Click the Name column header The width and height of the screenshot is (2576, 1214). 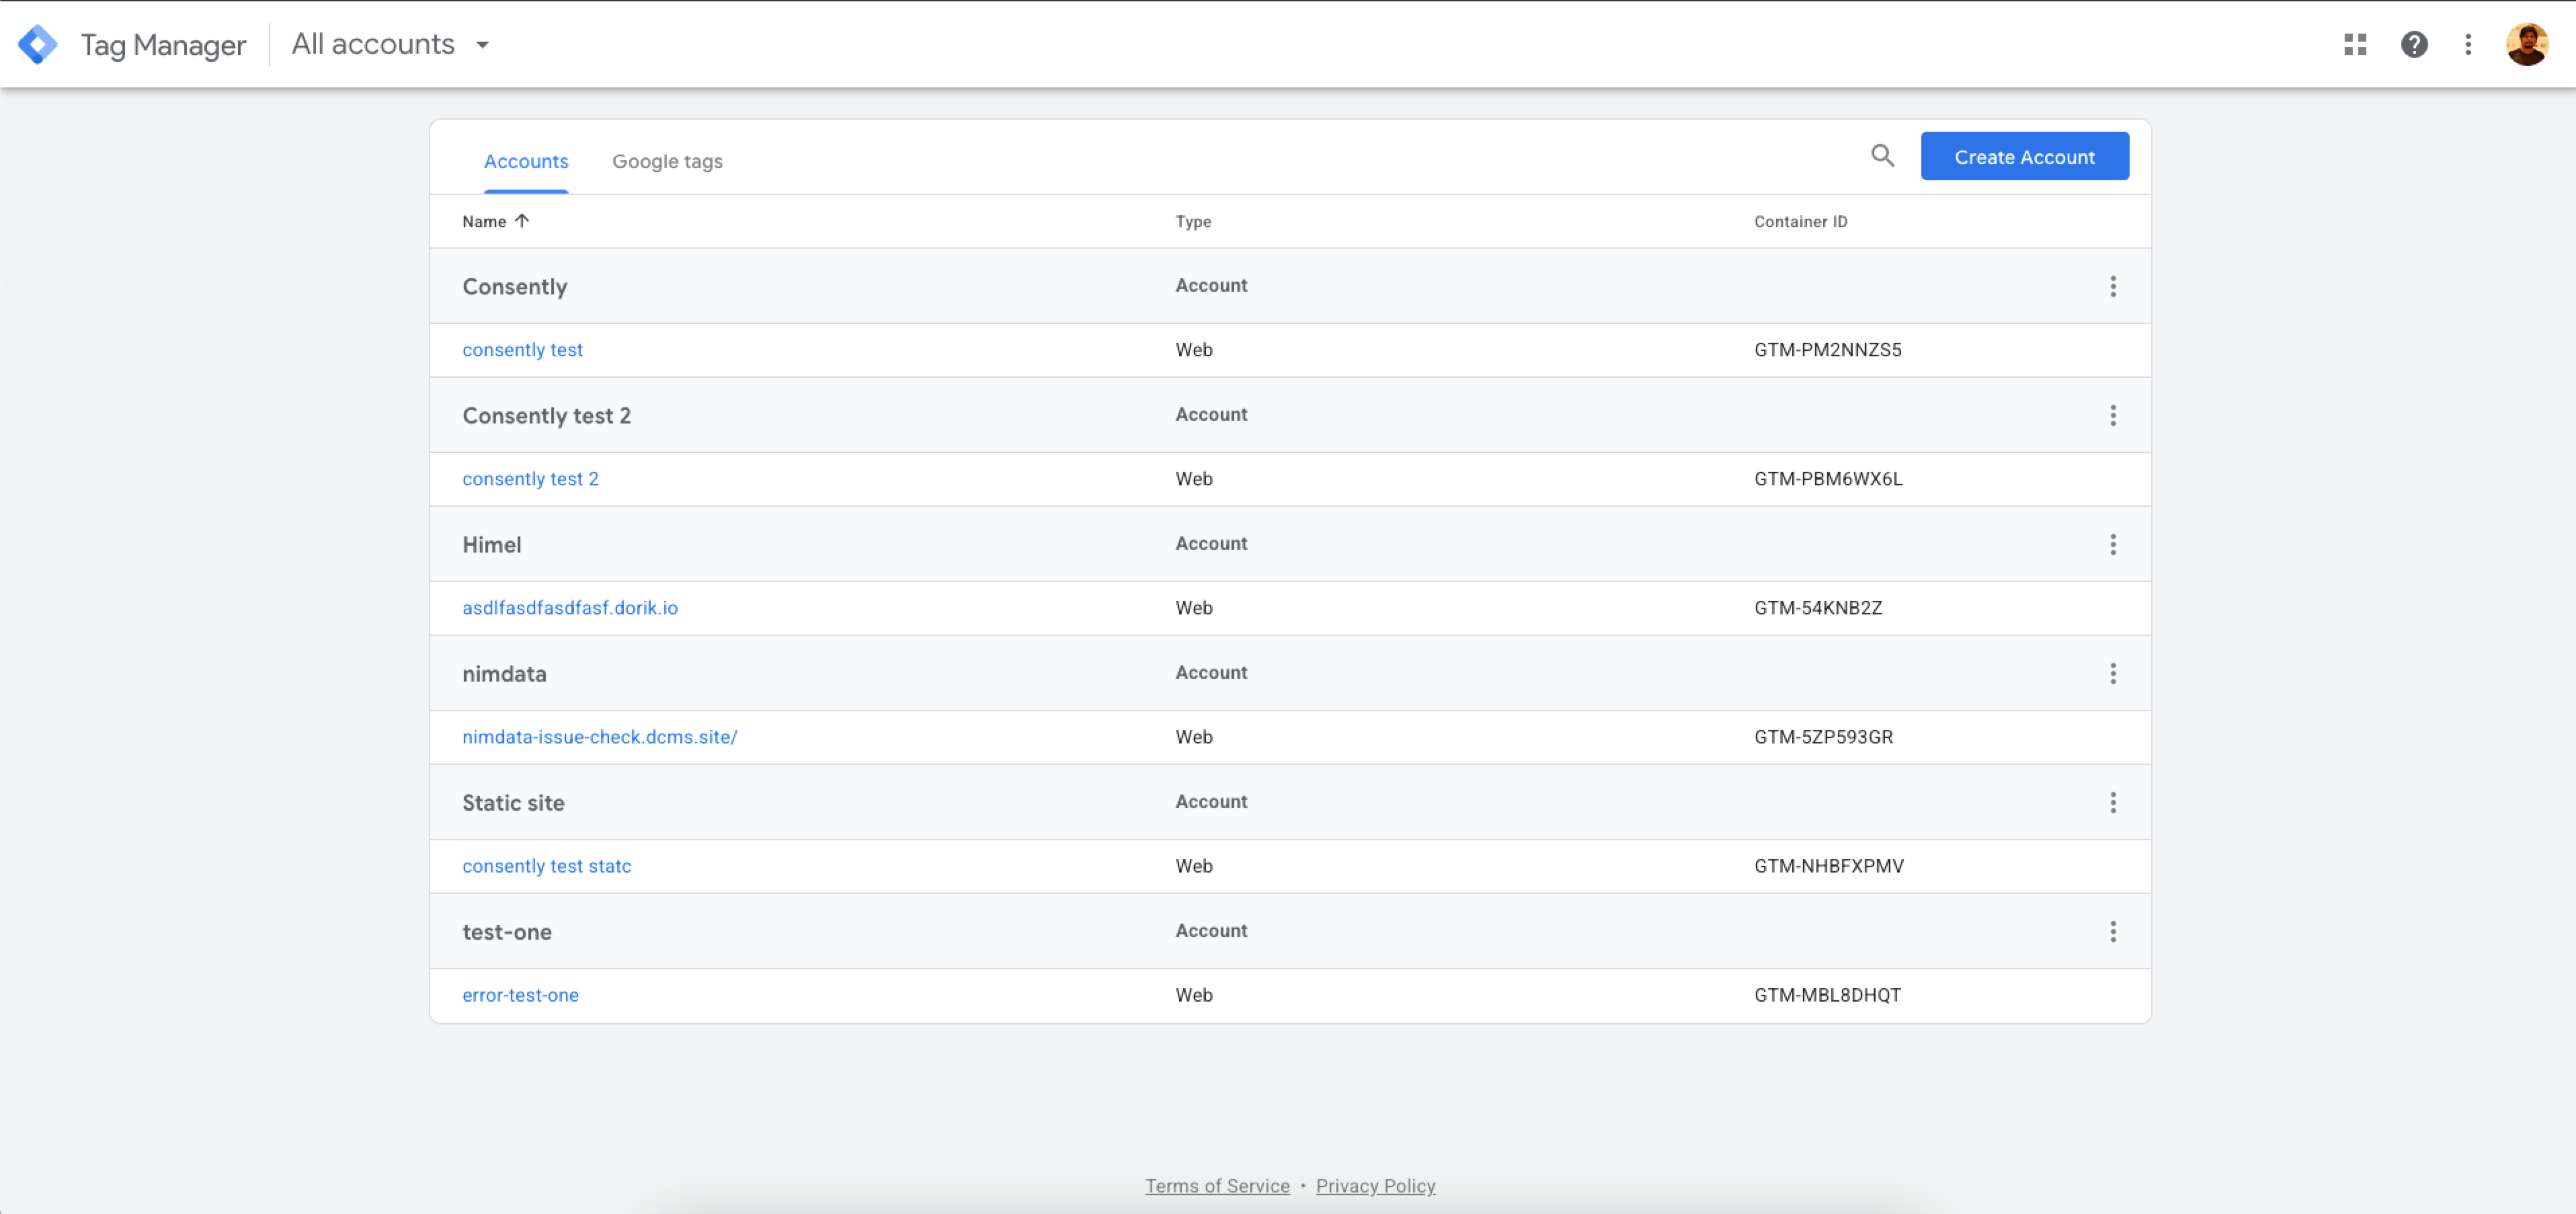pyautogui.click(x=484, y=222)
